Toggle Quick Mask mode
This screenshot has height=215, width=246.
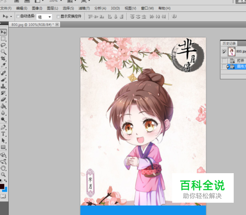[x=3, y=196]
